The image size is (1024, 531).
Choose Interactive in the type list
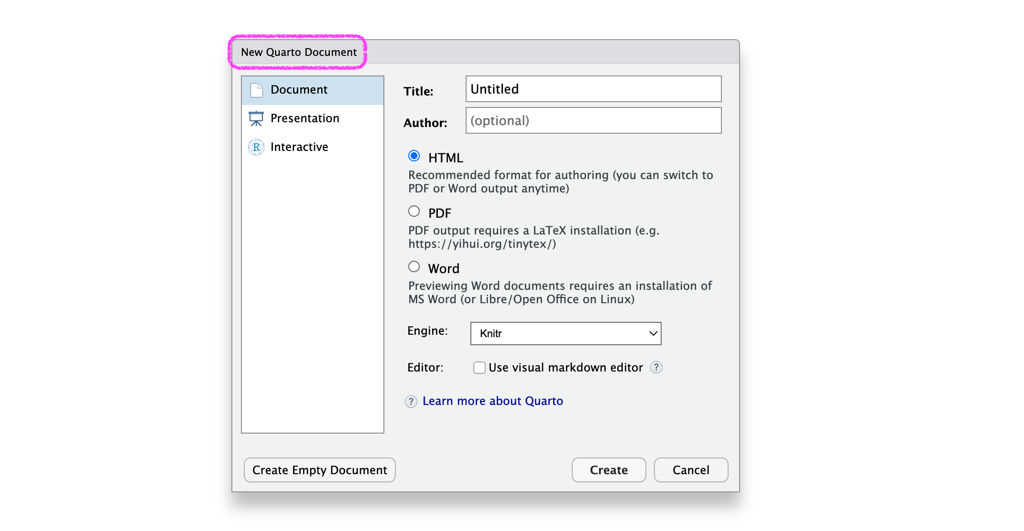[x=299, y=147]
